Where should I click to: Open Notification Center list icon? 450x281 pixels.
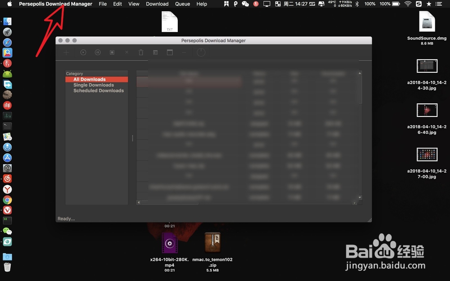[x=439, y=4]
